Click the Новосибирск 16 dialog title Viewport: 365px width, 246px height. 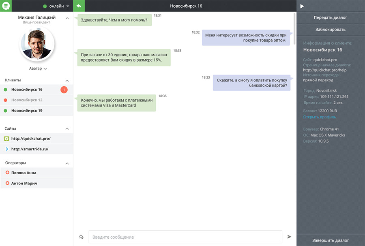(186, 6)
